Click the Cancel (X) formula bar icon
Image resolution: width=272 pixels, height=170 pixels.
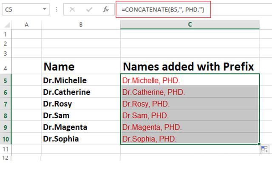[x=72, y=9]
